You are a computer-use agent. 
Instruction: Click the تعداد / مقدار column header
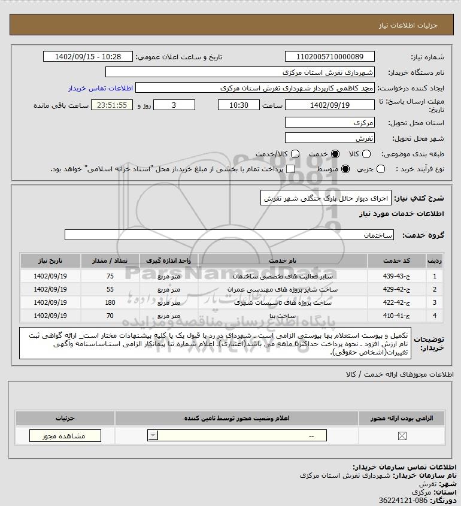(110, 260)
